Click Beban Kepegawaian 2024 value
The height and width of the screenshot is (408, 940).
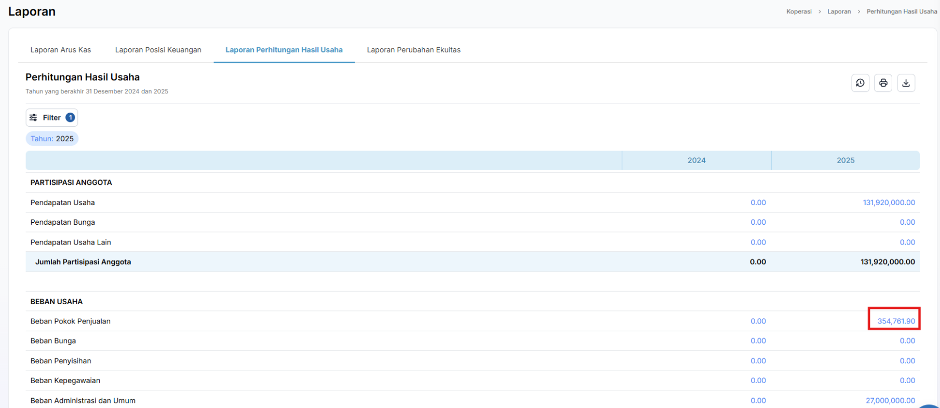tap(758, 380)
